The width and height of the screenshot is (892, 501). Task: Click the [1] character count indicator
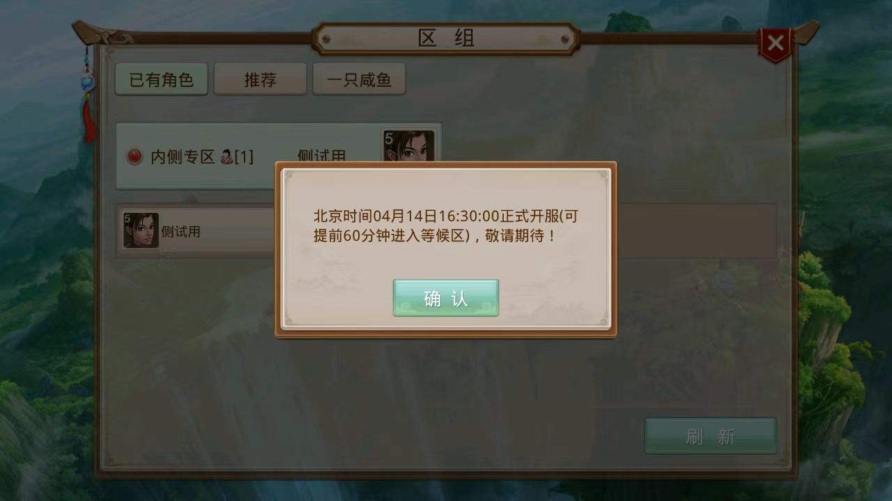pyautogui.click(x=244, y=157)
